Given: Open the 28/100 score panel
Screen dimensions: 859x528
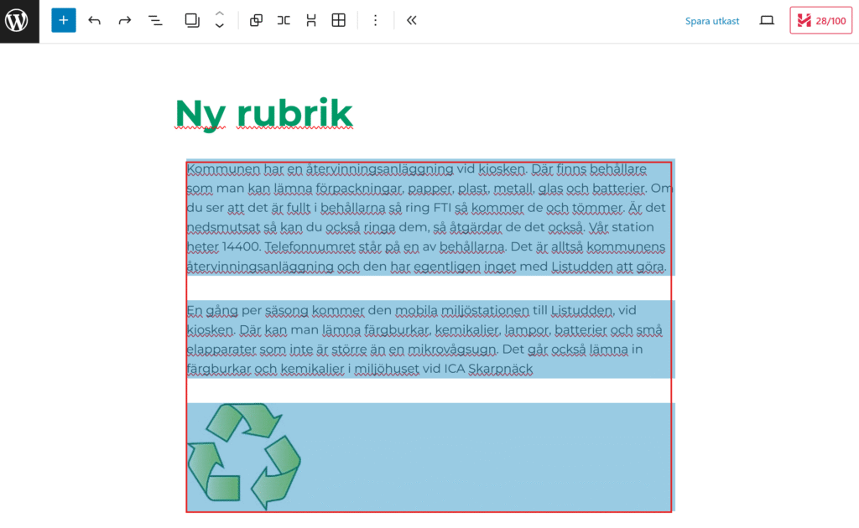Looking at the screenshot, I should click(x=820, y=21).
